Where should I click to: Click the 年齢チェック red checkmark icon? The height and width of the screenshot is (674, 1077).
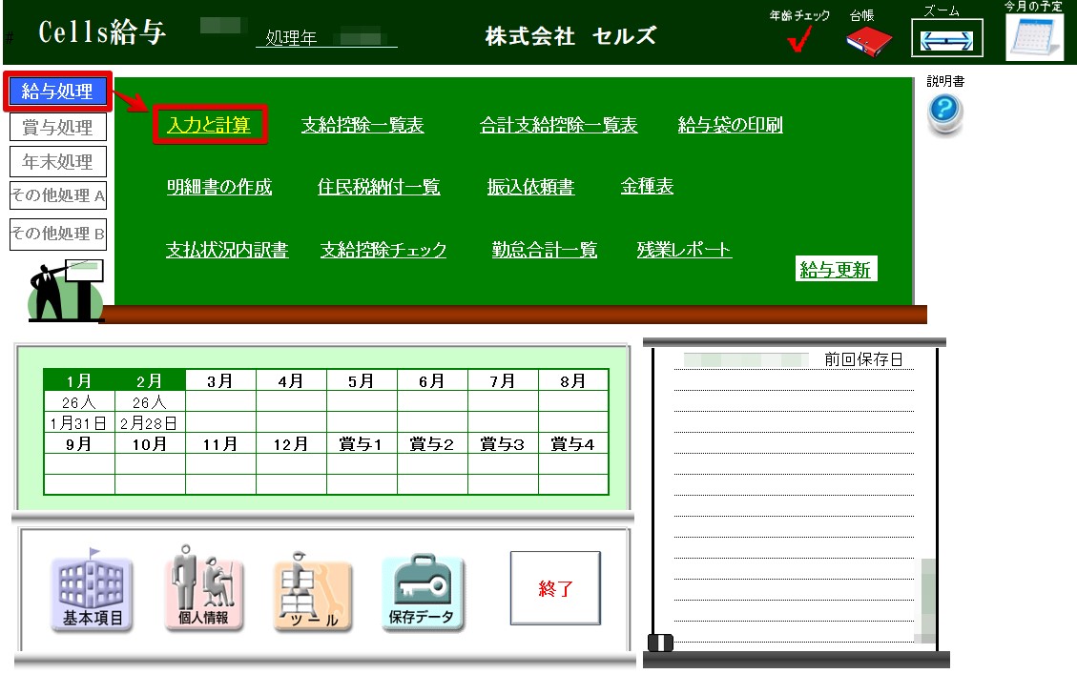800,39
